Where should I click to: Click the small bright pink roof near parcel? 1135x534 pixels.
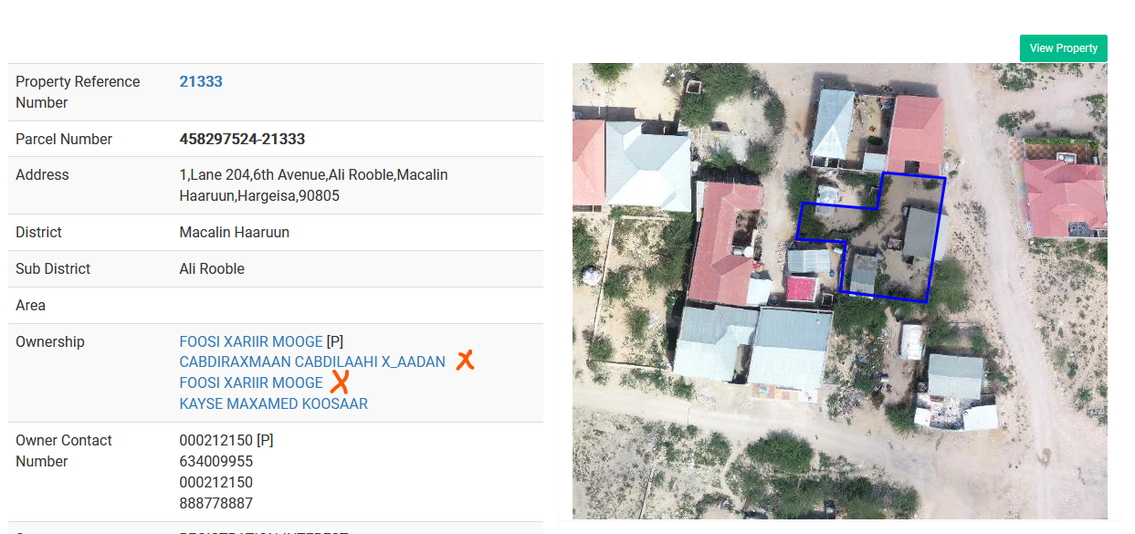point(802,289)
